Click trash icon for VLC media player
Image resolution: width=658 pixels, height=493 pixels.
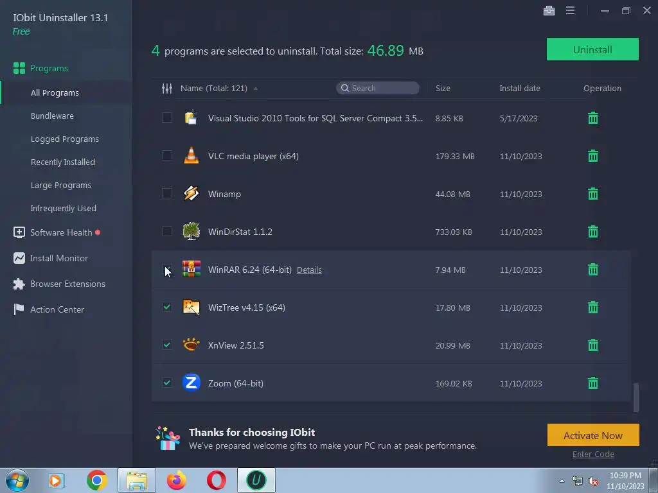[593, 156]
